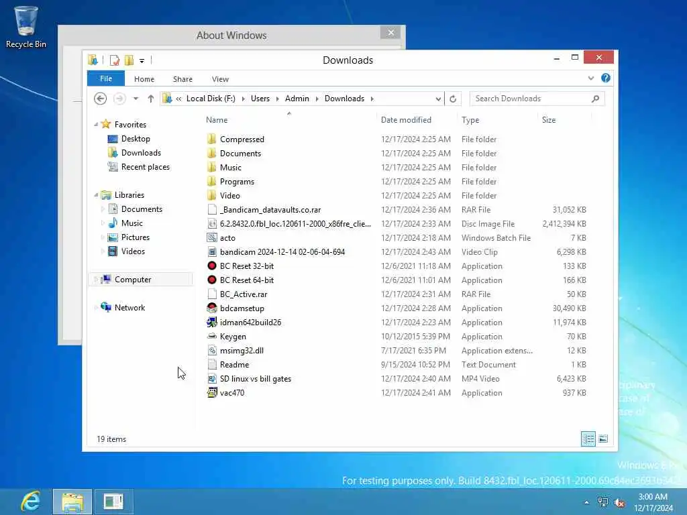Select the vac470 application icon
The width and height of the screenshot is (687, 515).
(x=212, y=393)
